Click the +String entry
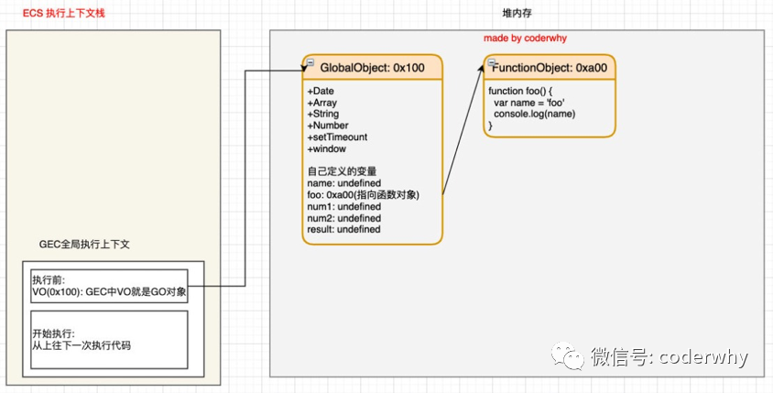The height and width of the screenshot is (393, 773). point(322,114)
